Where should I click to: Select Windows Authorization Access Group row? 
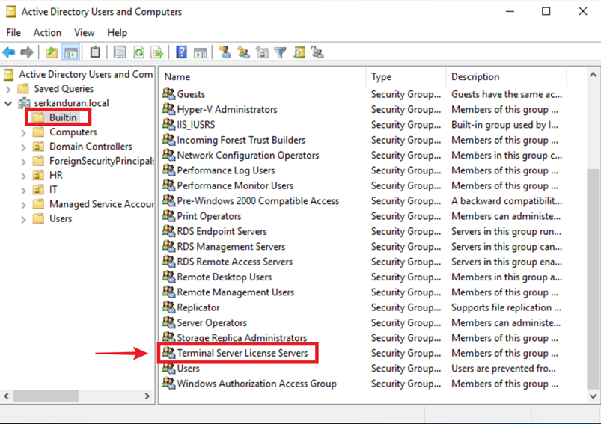[257, 384]
